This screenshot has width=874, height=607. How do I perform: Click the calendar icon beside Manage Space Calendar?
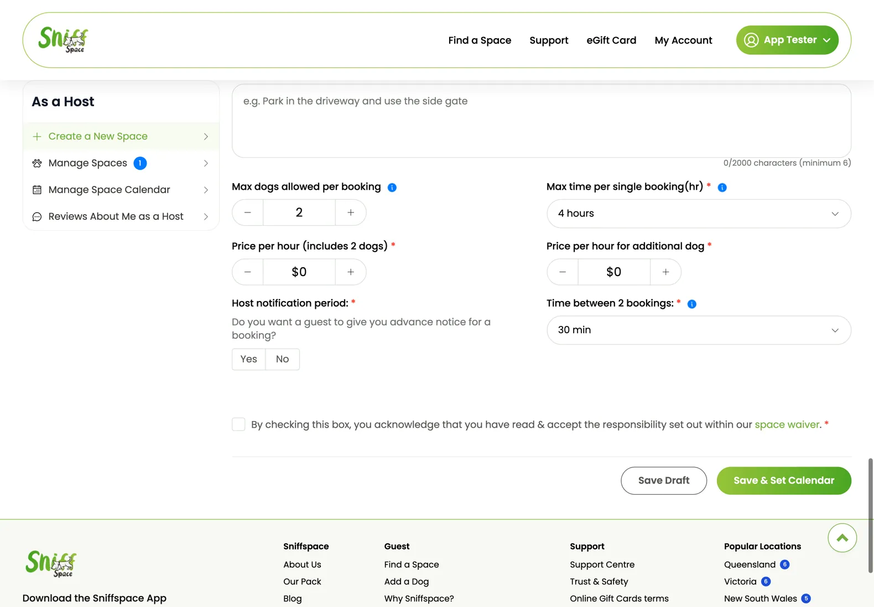37,190
